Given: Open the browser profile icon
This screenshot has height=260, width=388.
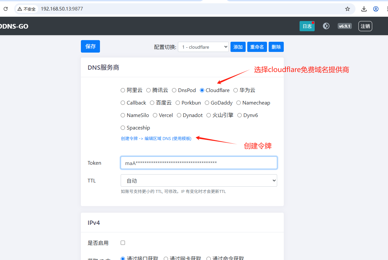Looking at the screenshot, I should pos(376,9).
